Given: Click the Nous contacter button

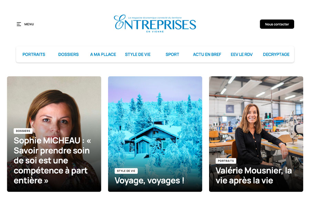Looking at the screenshot, I should click(x=277, y=24).
